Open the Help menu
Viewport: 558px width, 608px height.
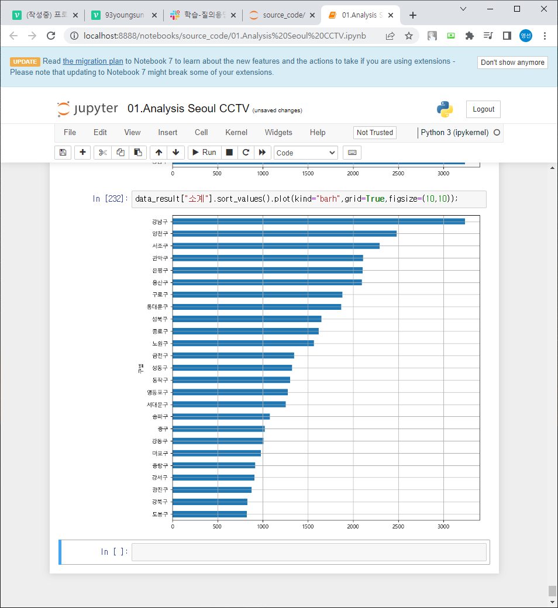(318, 133)
